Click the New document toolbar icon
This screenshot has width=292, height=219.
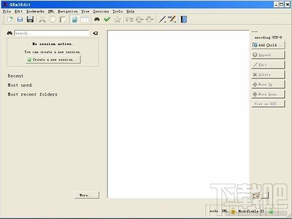tap(10, 19)
